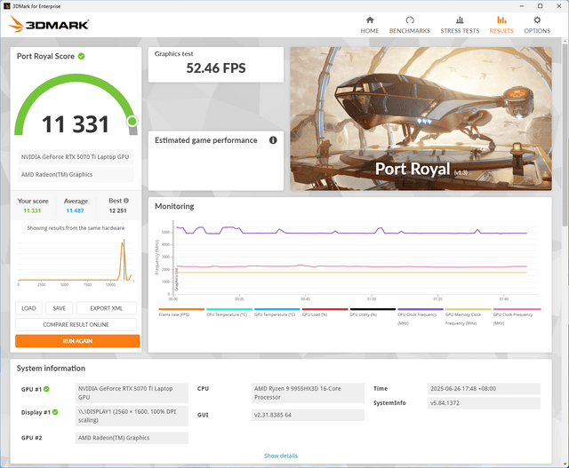Toggle the GPU Memory Clock Frequency legend swatch

[x=469, y=309]
